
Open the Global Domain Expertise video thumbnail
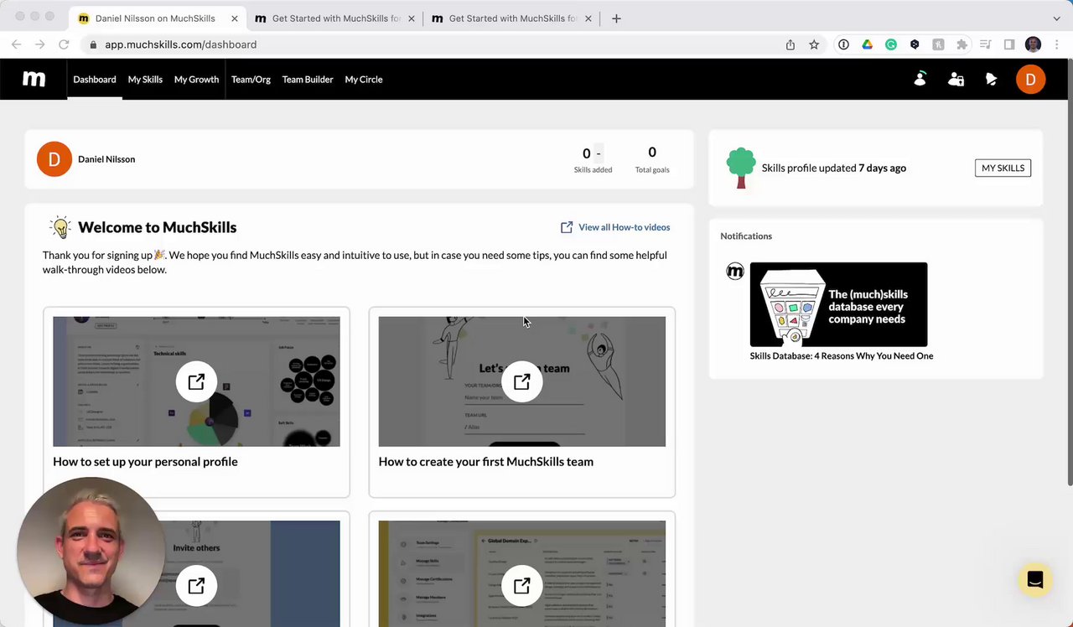click(x=522, y=573)
